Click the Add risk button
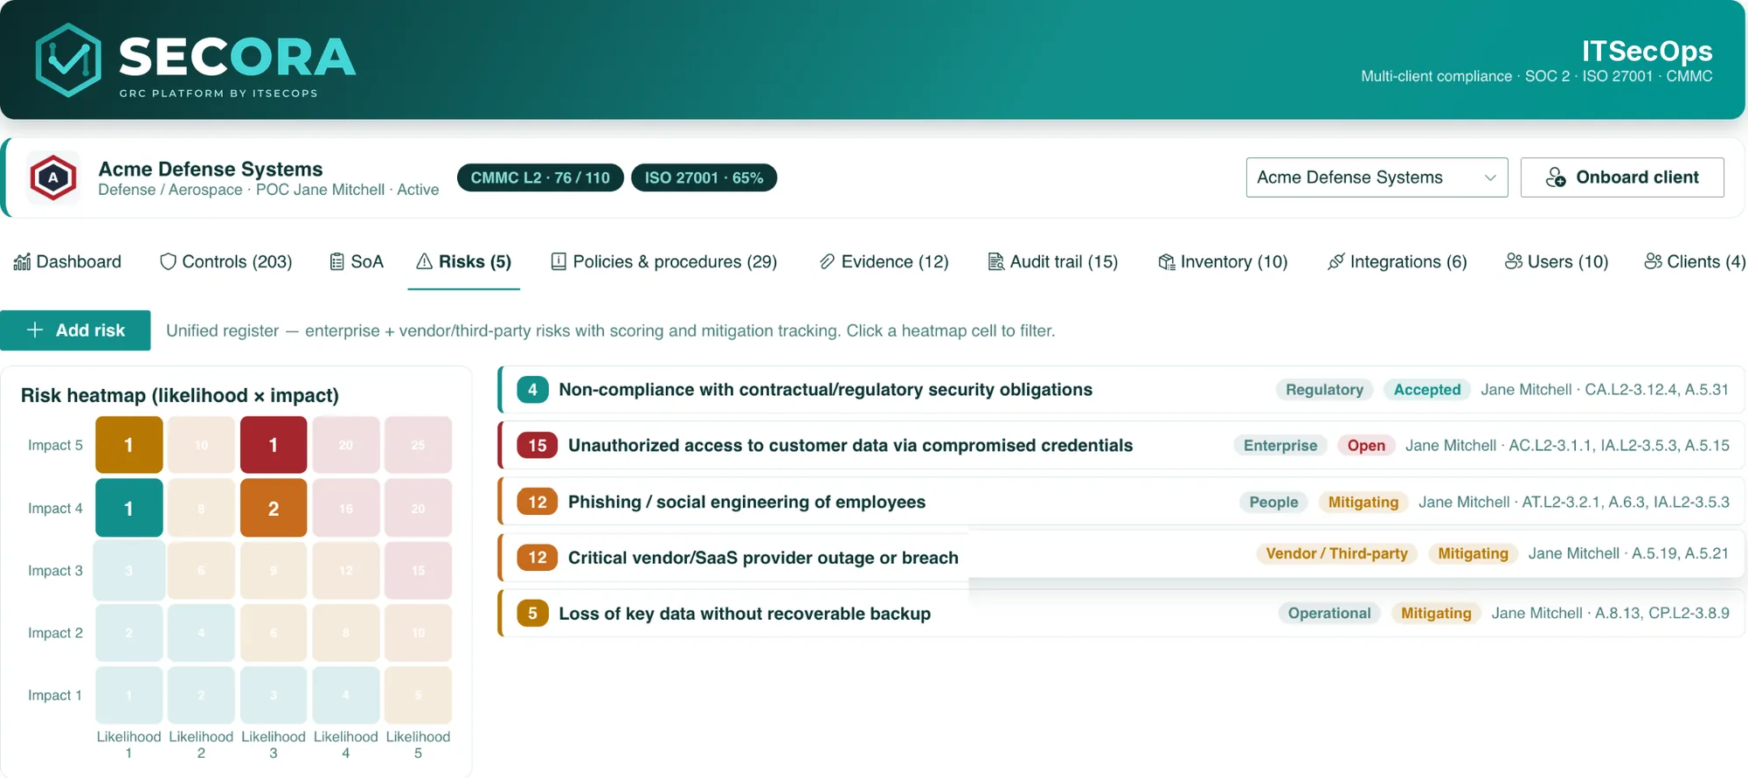This screenshot has height=778, width=1748. [75, 330]
